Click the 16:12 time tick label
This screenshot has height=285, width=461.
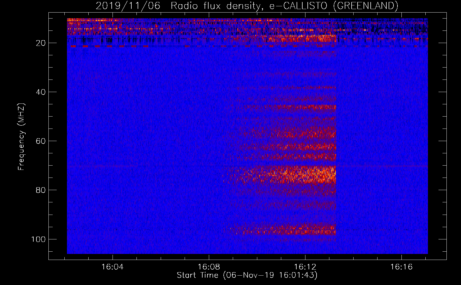click(x=305, y=267)
